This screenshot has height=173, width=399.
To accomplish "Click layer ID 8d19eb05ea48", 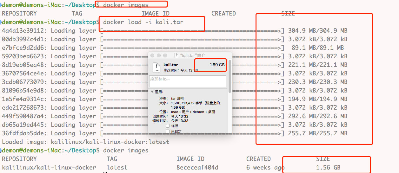I will [x=23, y=65].
